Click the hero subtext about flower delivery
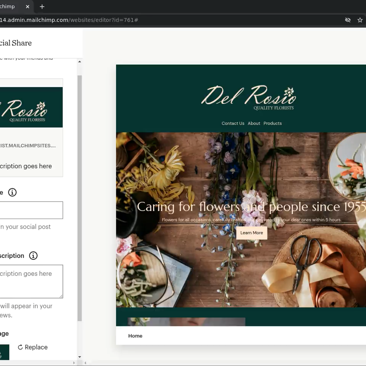Image resolution: width=366 pixels, height=366 pixels. coord(252,220)
